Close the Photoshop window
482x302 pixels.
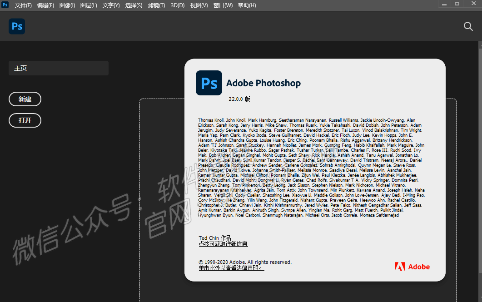click(x=474, y=4)
